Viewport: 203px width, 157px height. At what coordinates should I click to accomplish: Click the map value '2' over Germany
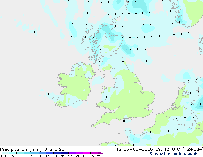(x=200, y=104)
